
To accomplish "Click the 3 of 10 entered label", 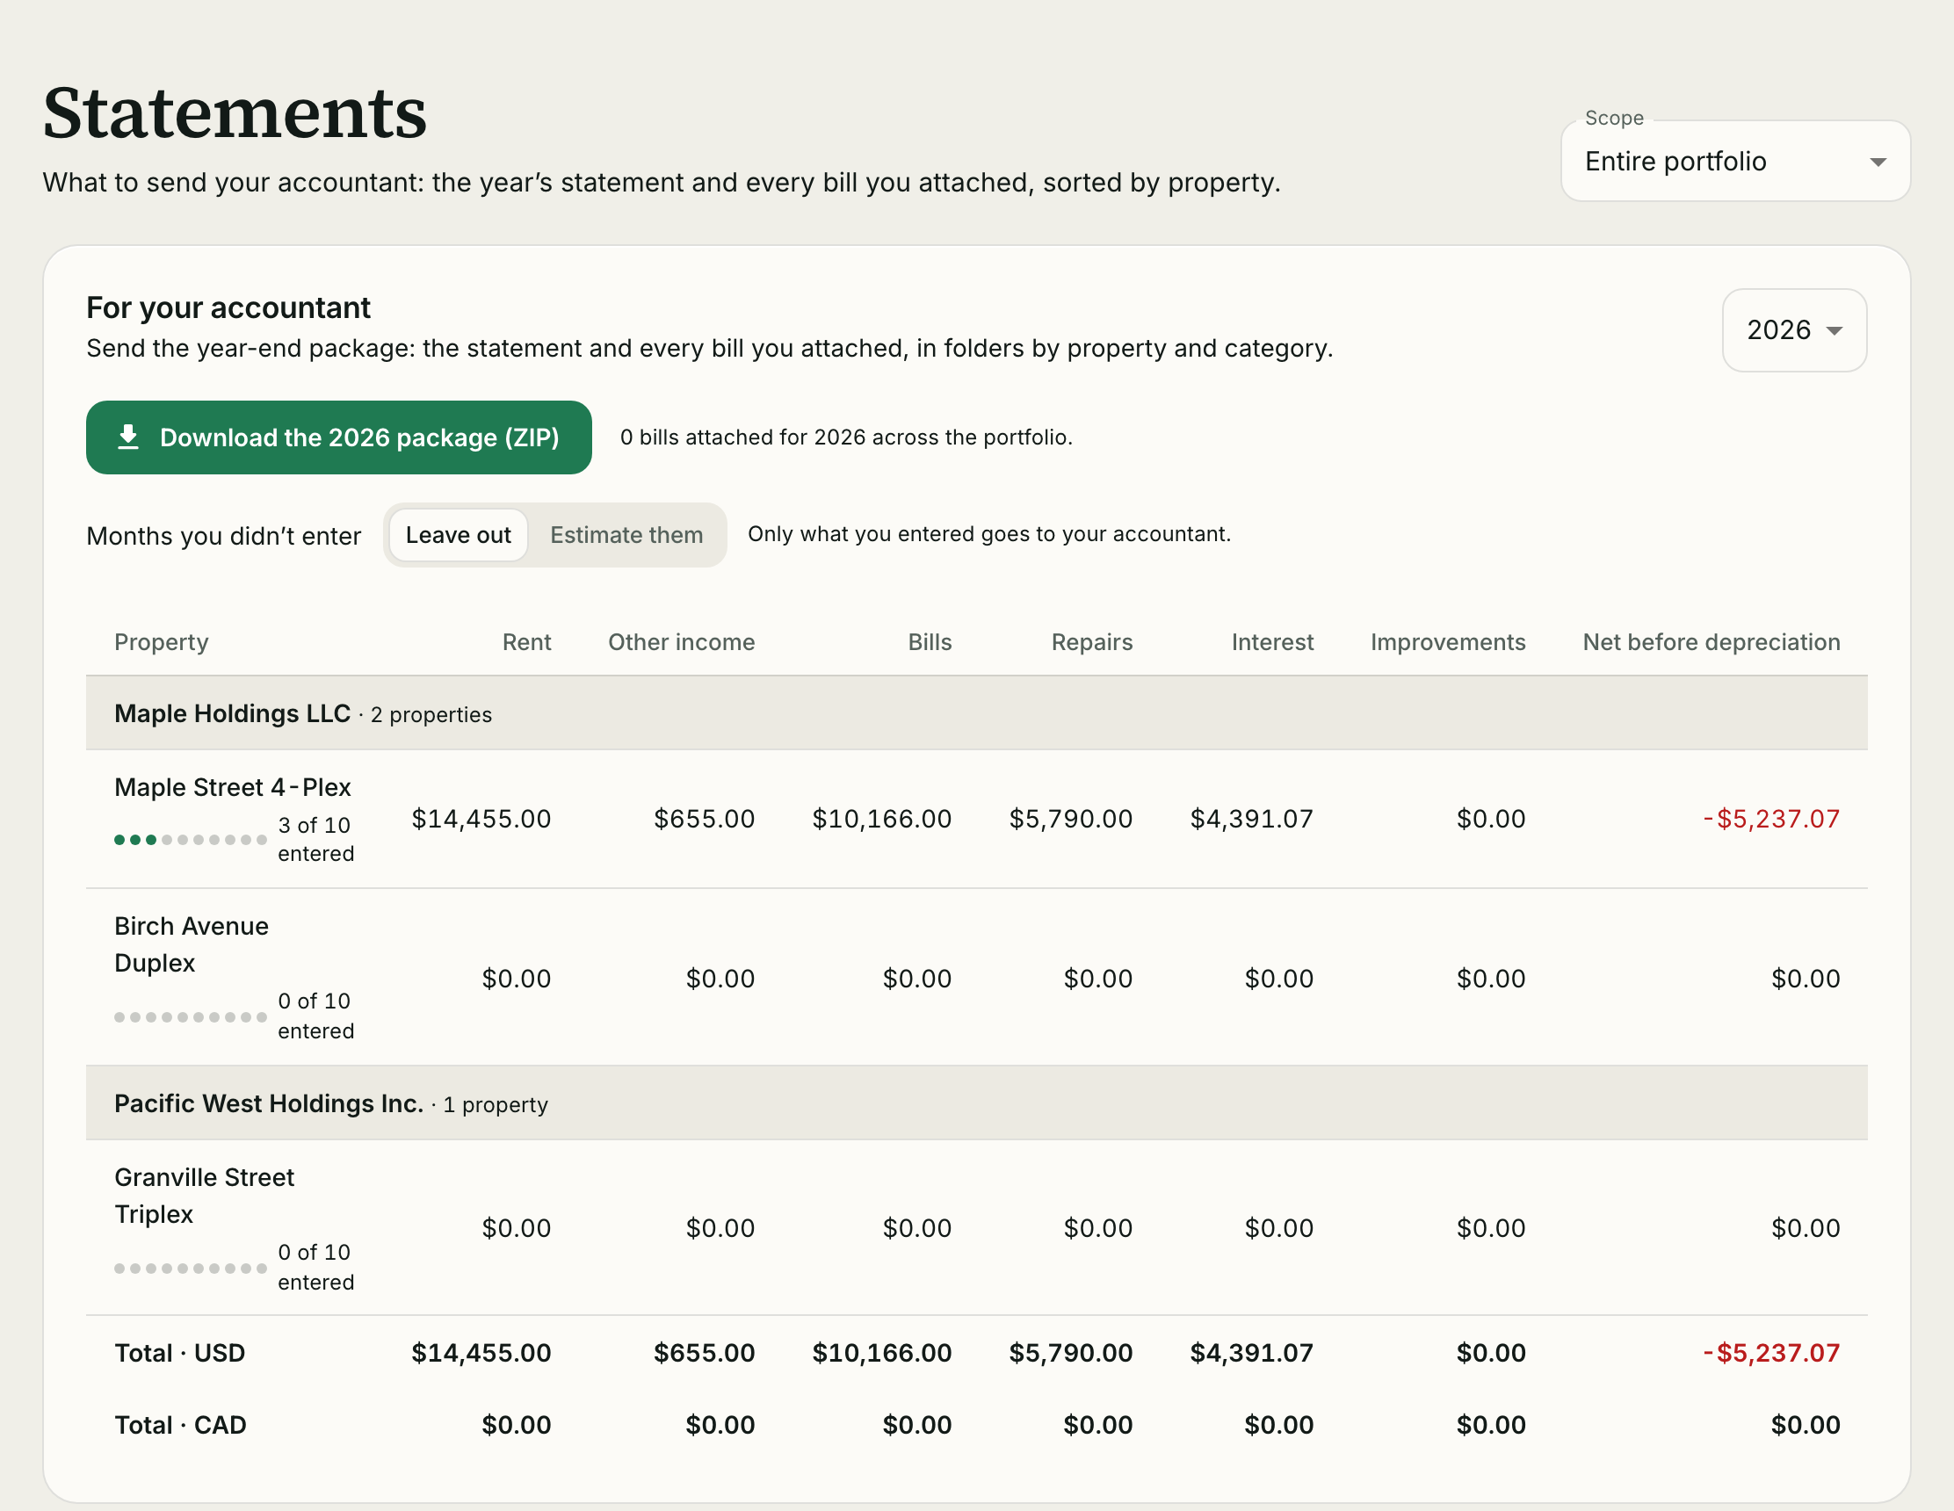I will click(315, 839).
